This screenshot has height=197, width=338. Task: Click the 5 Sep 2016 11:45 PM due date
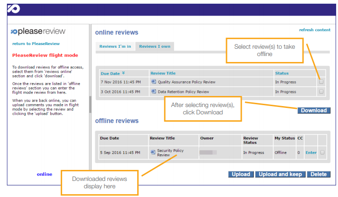(120, 152)
